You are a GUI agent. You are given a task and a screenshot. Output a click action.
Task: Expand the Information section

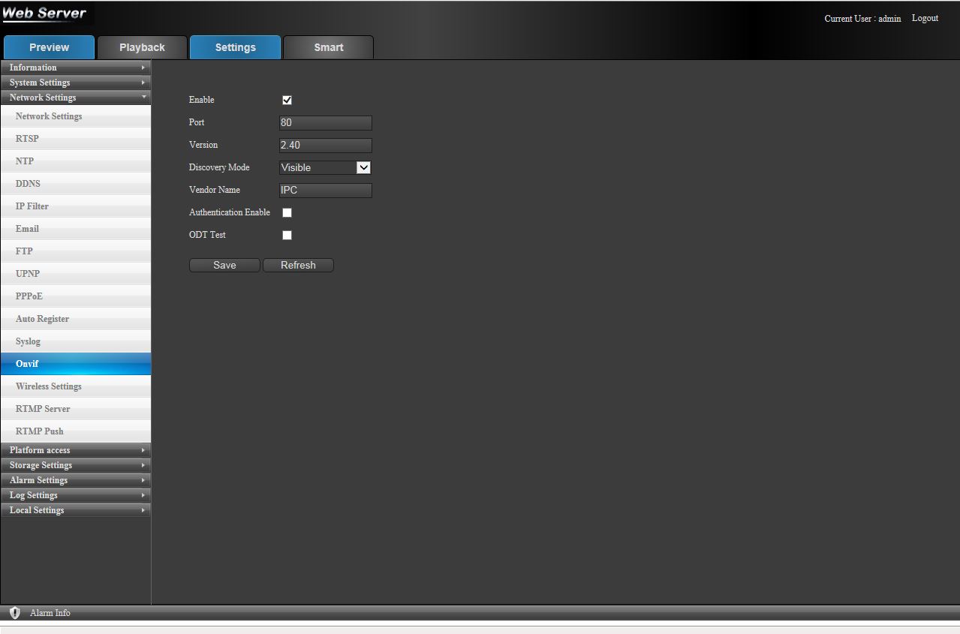pos(75,68)
